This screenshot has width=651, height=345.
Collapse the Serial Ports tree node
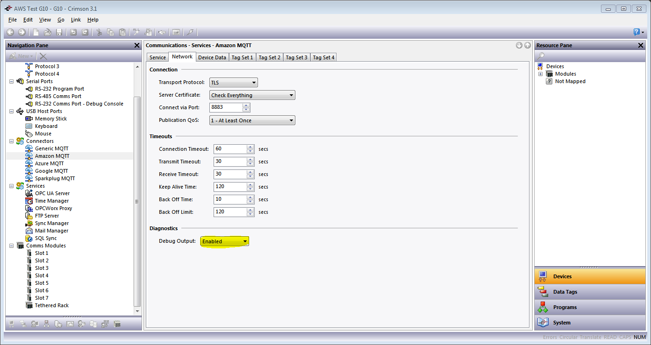[11, 81]
